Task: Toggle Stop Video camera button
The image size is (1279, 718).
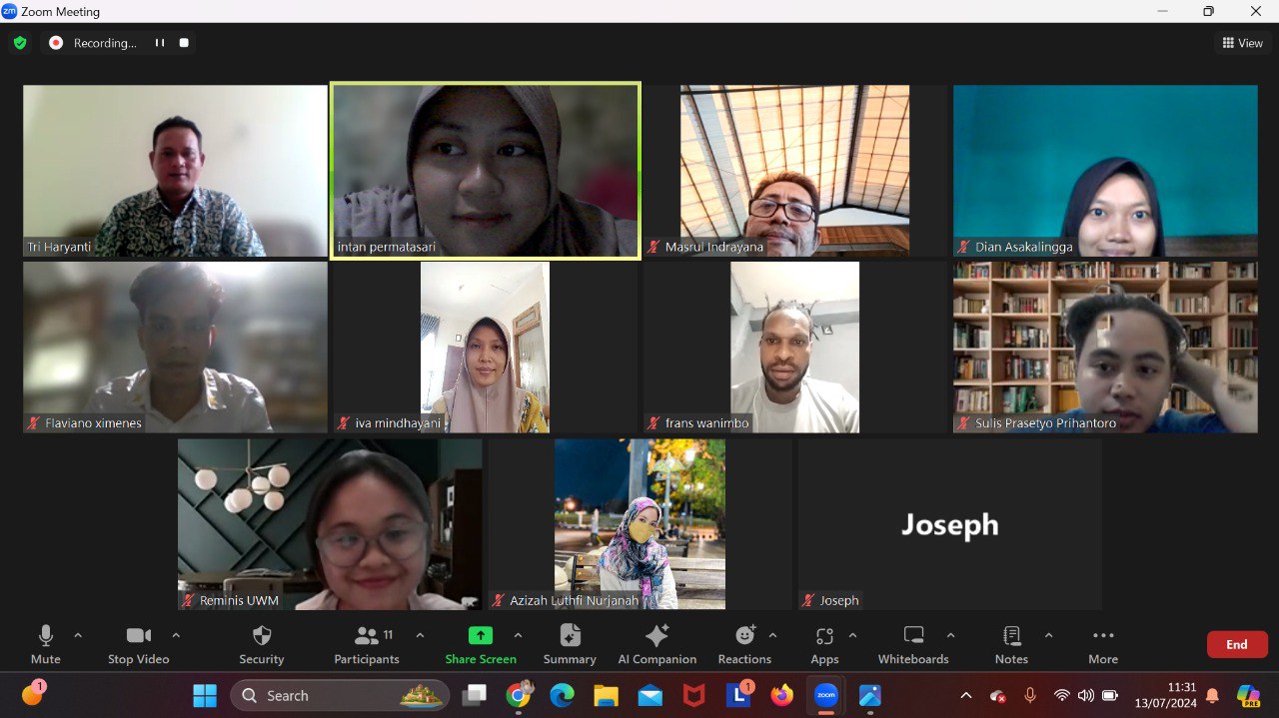Action: point(138,644)
